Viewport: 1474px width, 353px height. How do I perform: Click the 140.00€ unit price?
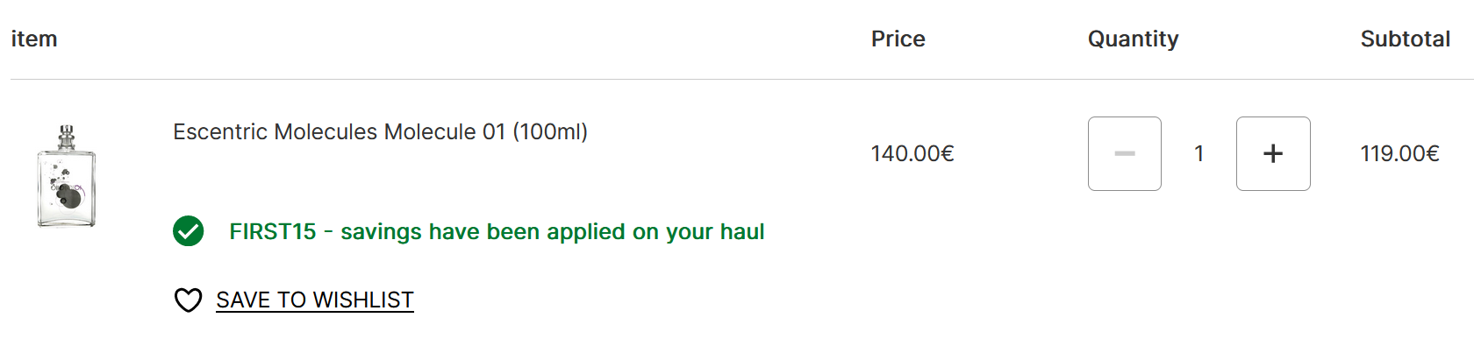(x=912, y=154)
